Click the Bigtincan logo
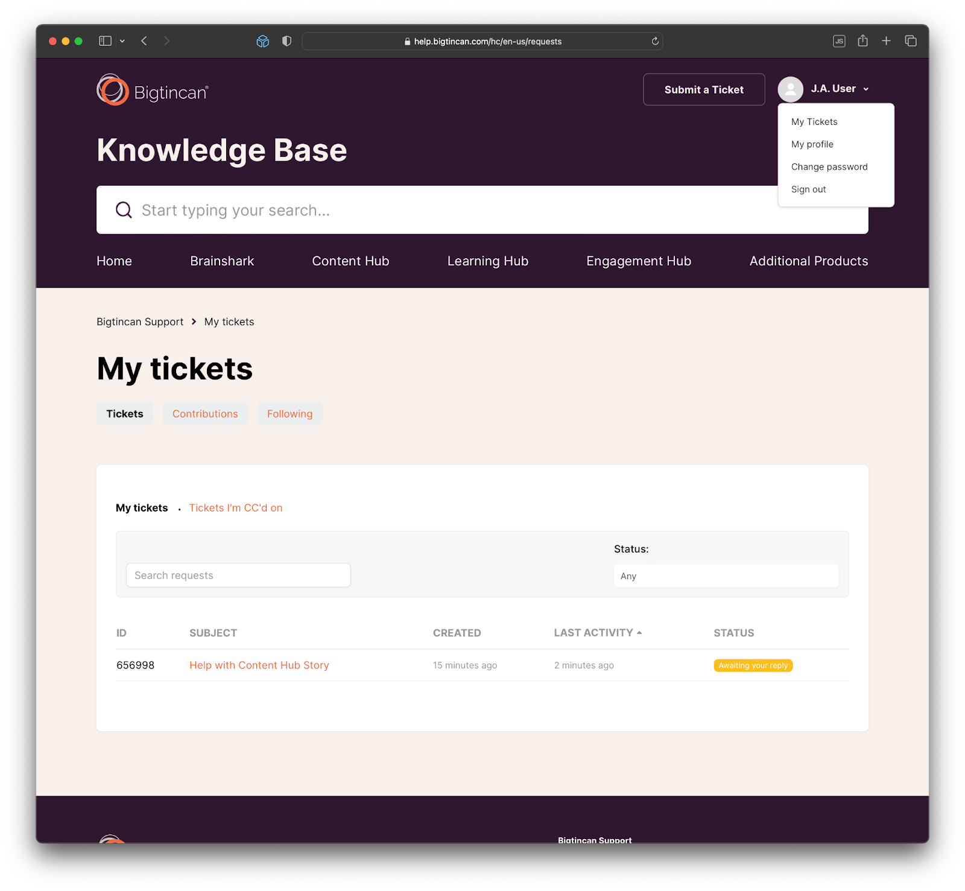This screenshot has width=965, height=891. tap(153, 90)
